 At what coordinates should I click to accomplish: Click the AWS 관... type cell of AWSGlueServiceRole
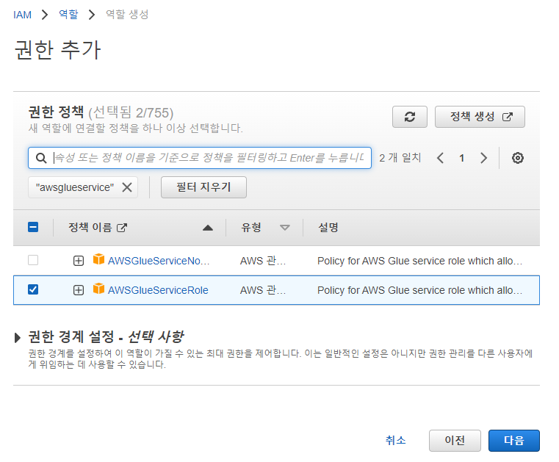pos(263,290)
